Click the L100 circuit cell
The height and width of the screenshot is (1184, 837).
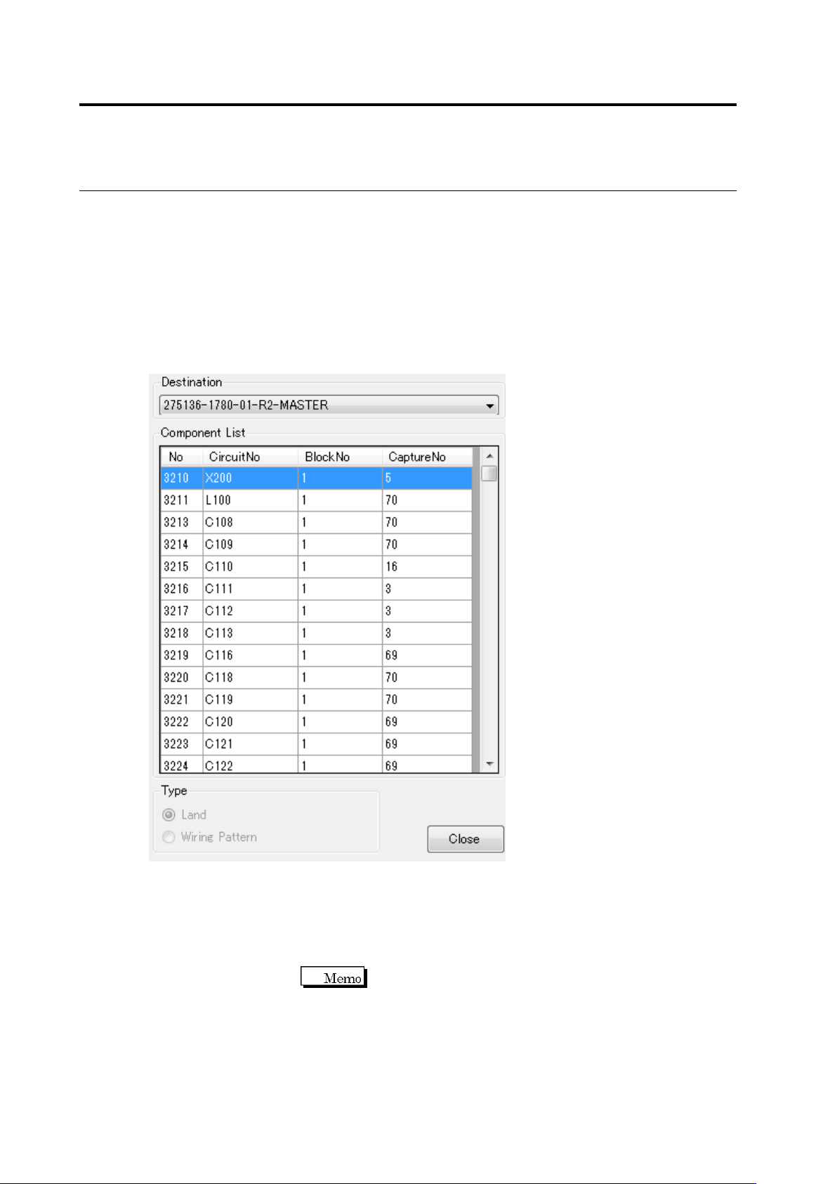click(251, 500)
